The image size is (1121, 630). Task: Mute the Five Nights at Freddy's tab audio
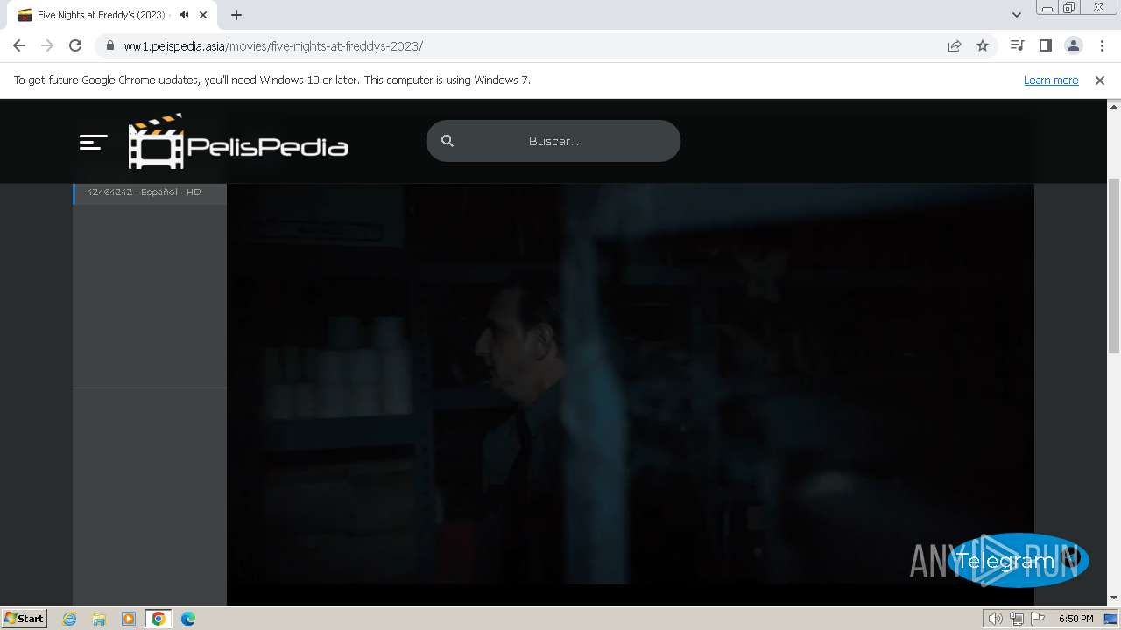(184, 15)
